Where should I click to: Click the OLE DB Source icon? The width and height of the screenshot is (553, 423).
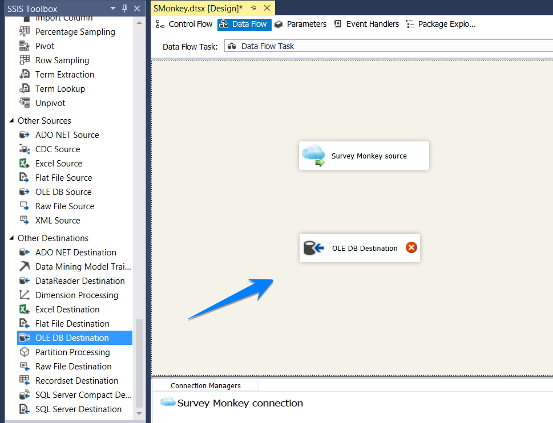25,192
